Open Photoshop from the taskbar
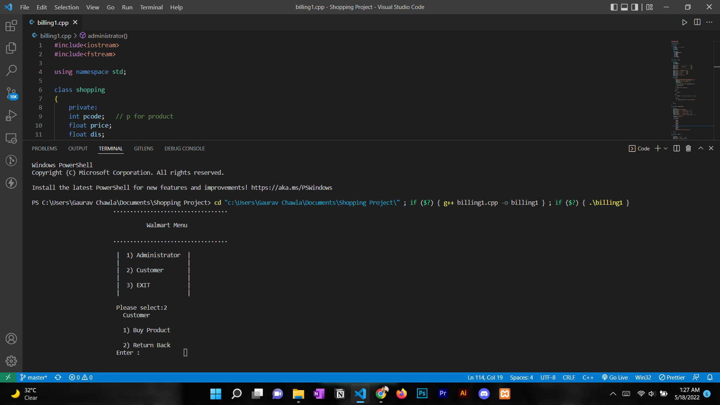This screenshot has height=405, width=720. (x=422, y=394)
